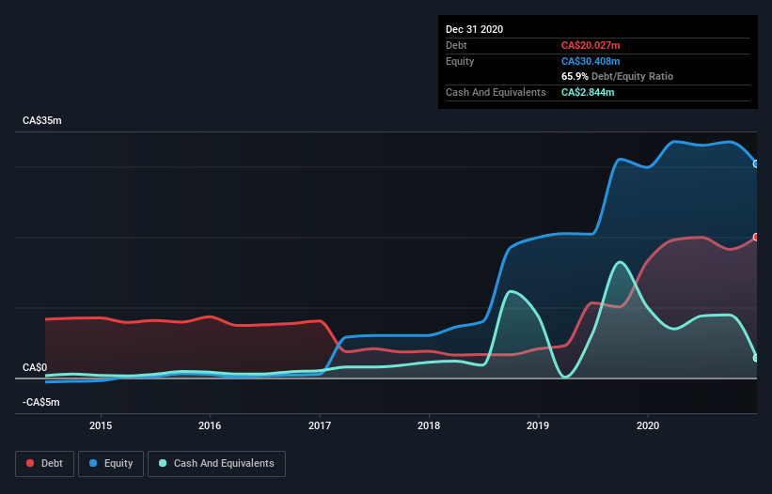Click the Equity row label in tooltip
The width and height of the screenshot is (772, 494).
(460, 61)
